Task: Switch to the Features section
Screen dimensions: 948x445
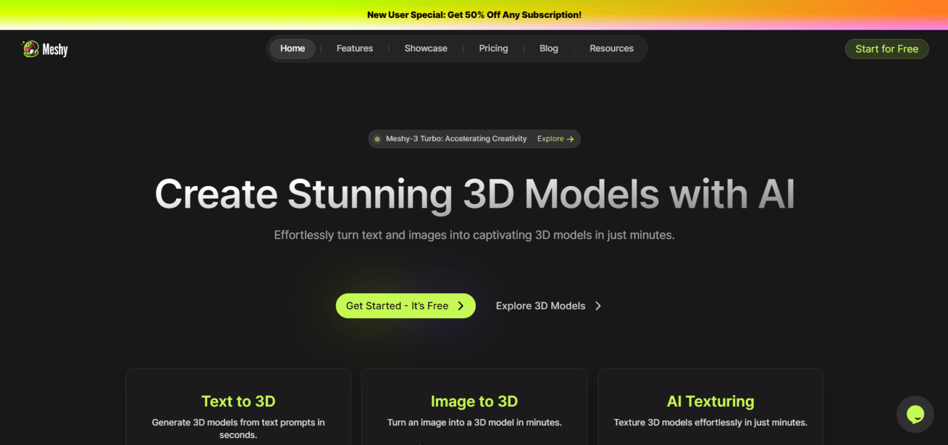Action: click(354, 48)
